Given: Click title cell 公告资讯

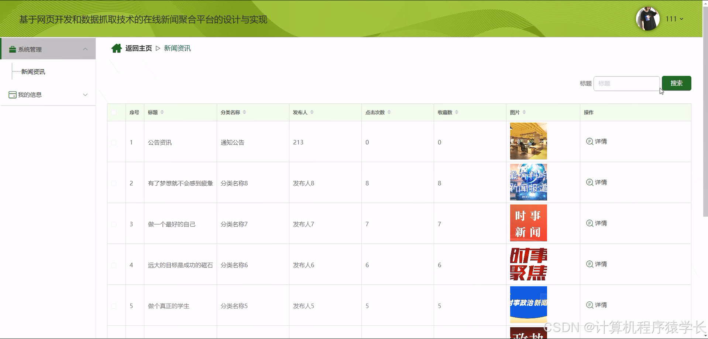Looking at the screenshot, I should pos(160,143).
